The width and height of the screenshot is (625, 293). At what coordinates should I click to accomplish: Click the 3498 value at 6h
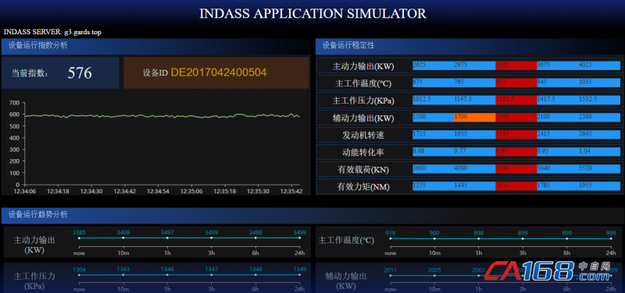coord(255,232)
